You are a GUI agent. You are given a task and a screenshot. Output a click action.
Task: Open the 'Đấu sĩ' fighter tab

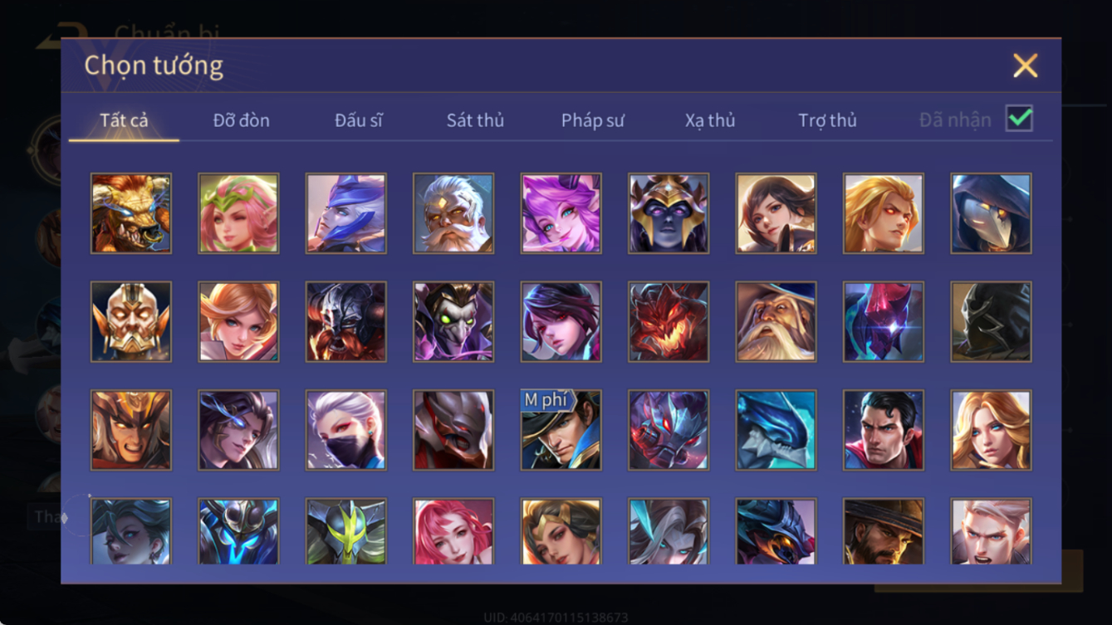point(359,120)
